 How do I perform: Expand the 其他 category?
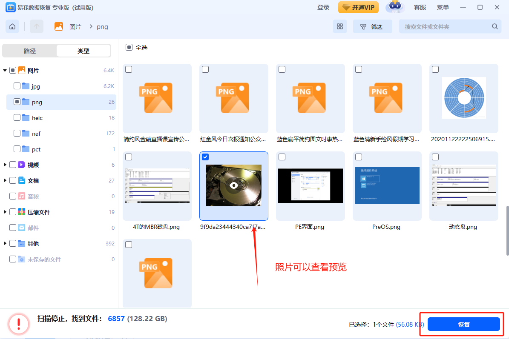(x=5, y=243)
